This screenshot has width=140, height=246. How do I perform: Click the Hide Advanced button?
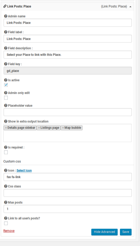pyautogui.click(x=104, y=232)
